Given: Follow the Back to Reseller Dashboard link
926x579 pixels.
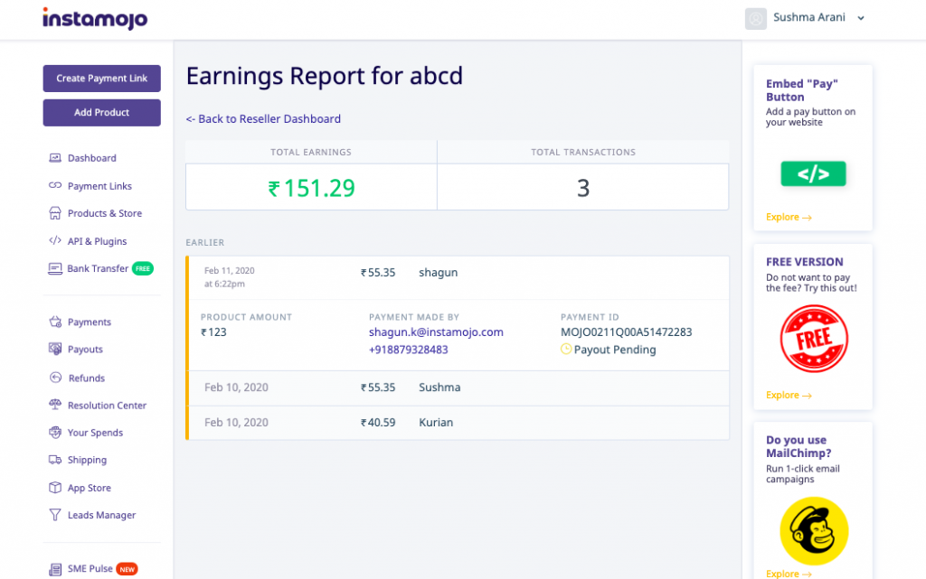Looking at the screenshot, I should point(263,119).
